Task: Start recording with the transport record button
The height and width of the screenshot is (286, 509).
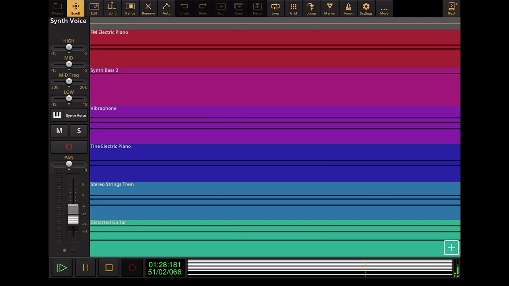Action: coord(132,268)
